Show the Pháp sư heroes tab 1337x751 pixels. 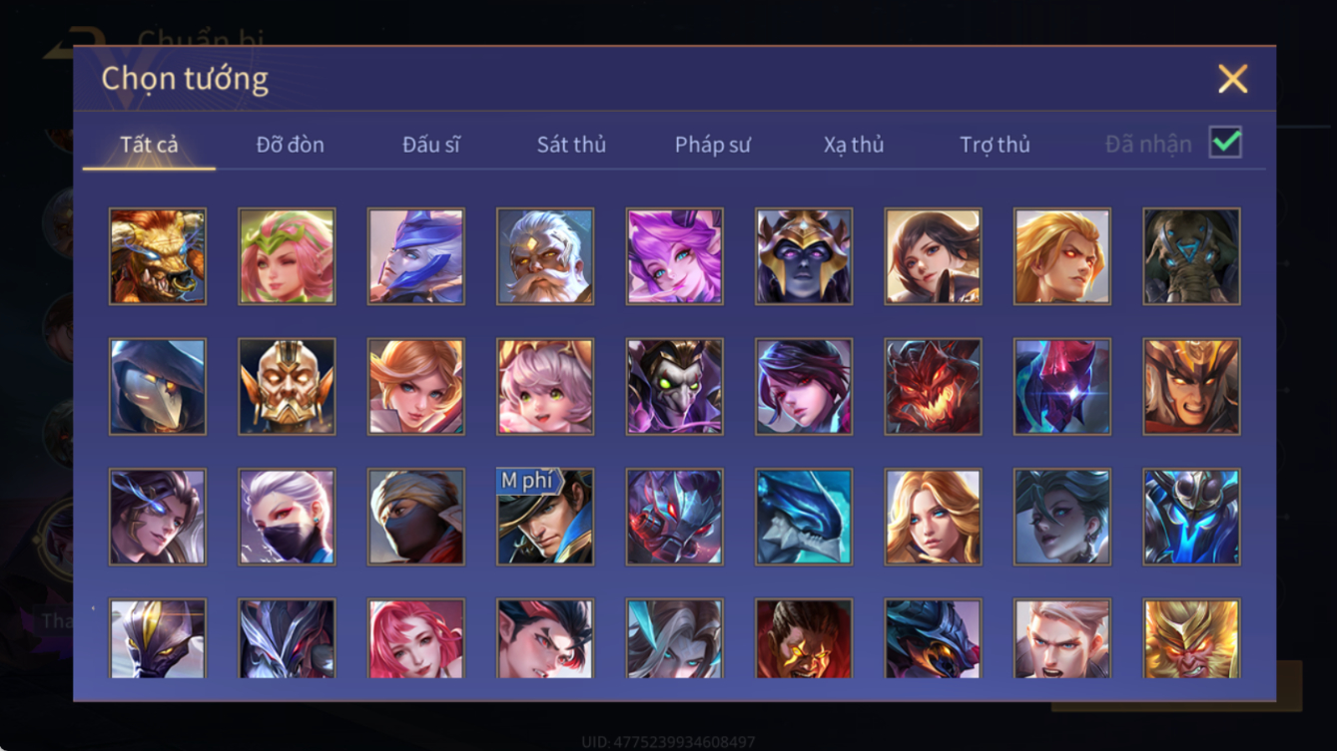(712, 145)
